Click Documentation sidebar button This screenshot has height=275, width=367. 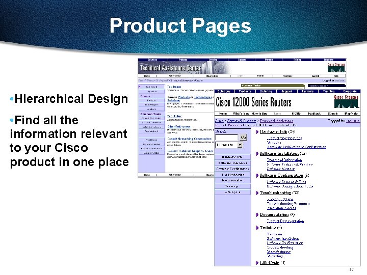pos(232,180)
